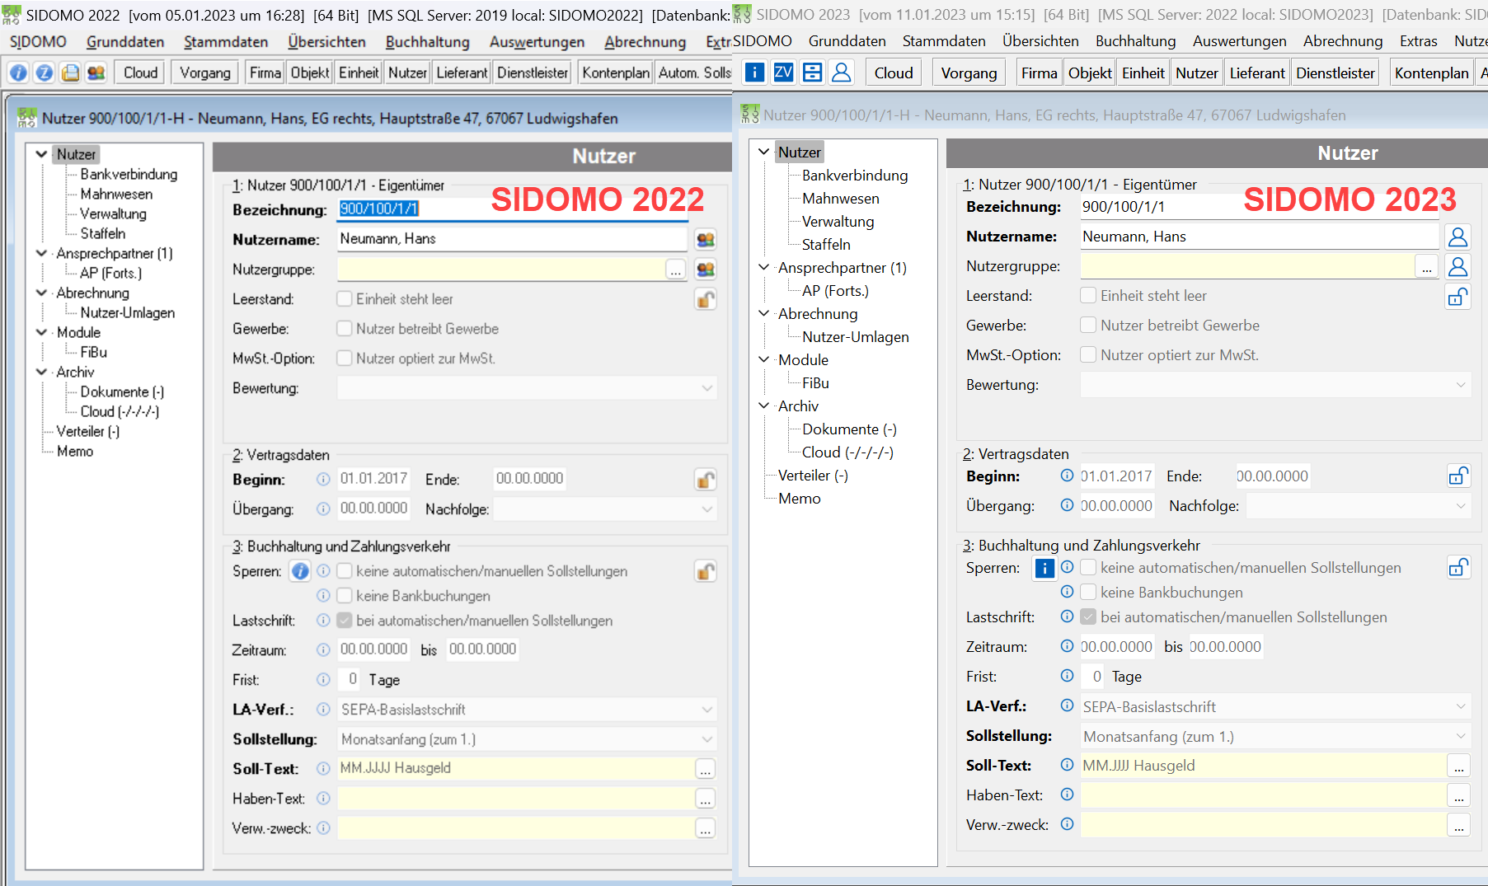Image resolution: width=1488 pixels, height=886 pixels.
Task: Click the person icon beside Nutzername in SIDOMO 2023
Action: pyautogui.click(x=1457, y=237)
